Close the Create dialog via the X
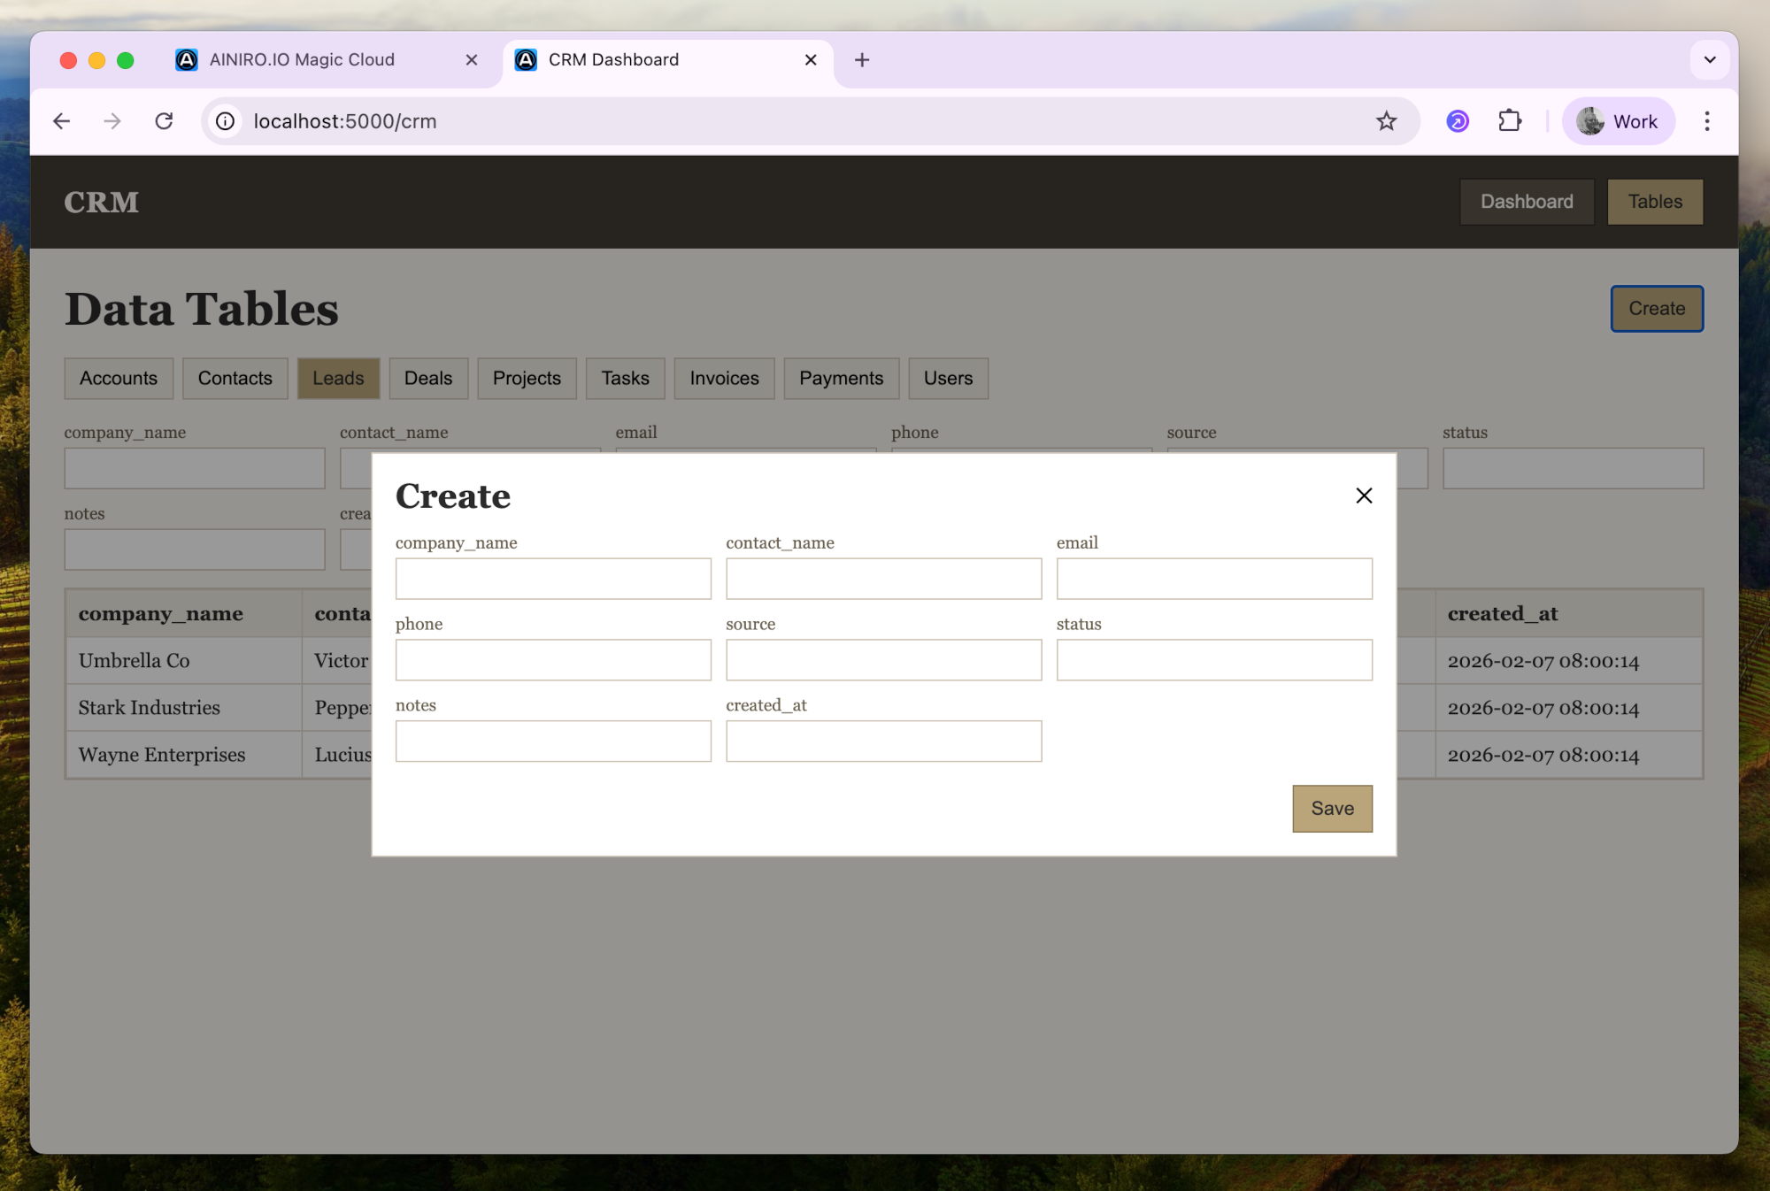Image resolution: width=1770 pixels, height=1191 pixels. click(1363, 496)
